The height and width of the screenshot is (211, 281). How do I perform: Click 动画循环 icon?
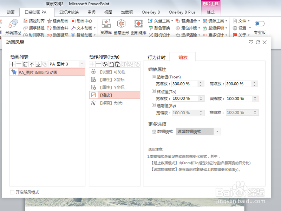tap(49, 35)
